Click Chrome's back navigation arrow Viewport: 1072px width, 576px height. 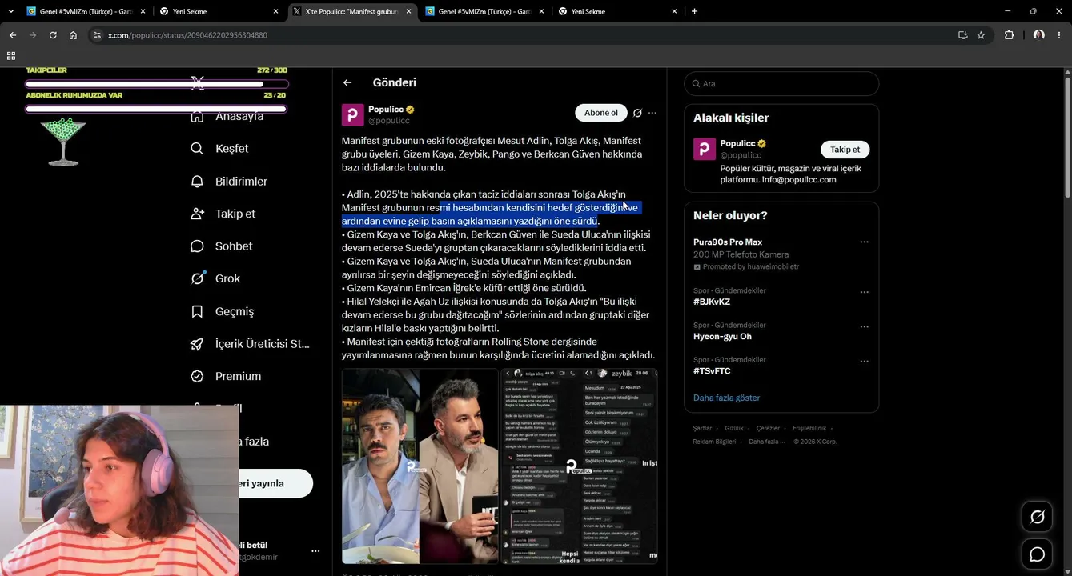tap(13, 35)
